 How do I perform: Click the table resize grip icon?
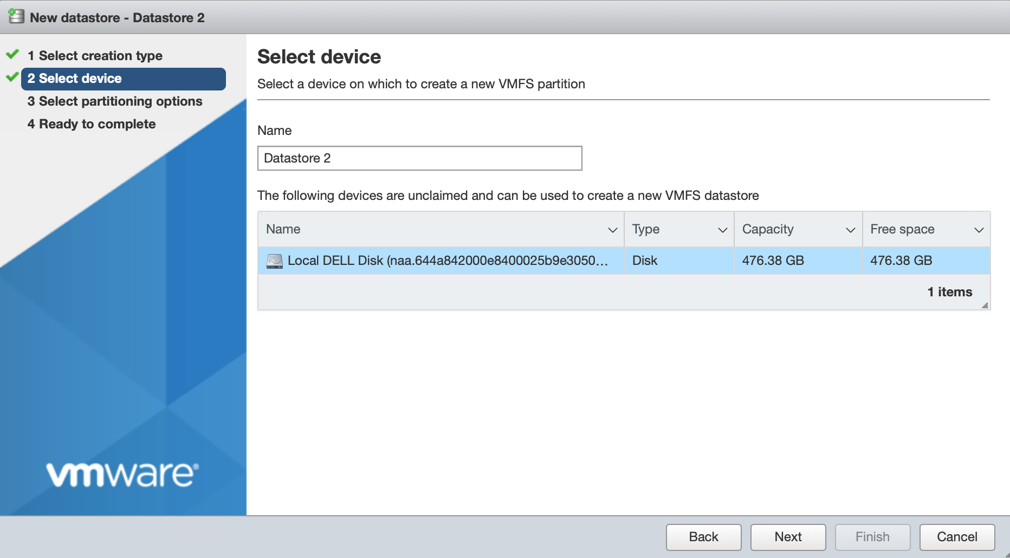(x=985, y=306)
